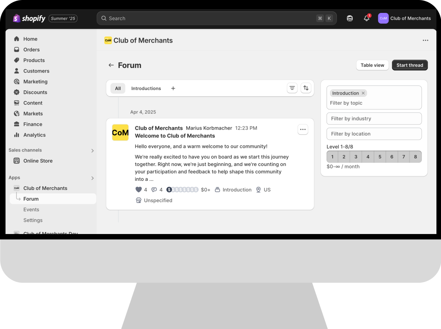Click the Introduction topic tag on post
Viewport: 441px width, 329px height.
click(x=233, y=190)
